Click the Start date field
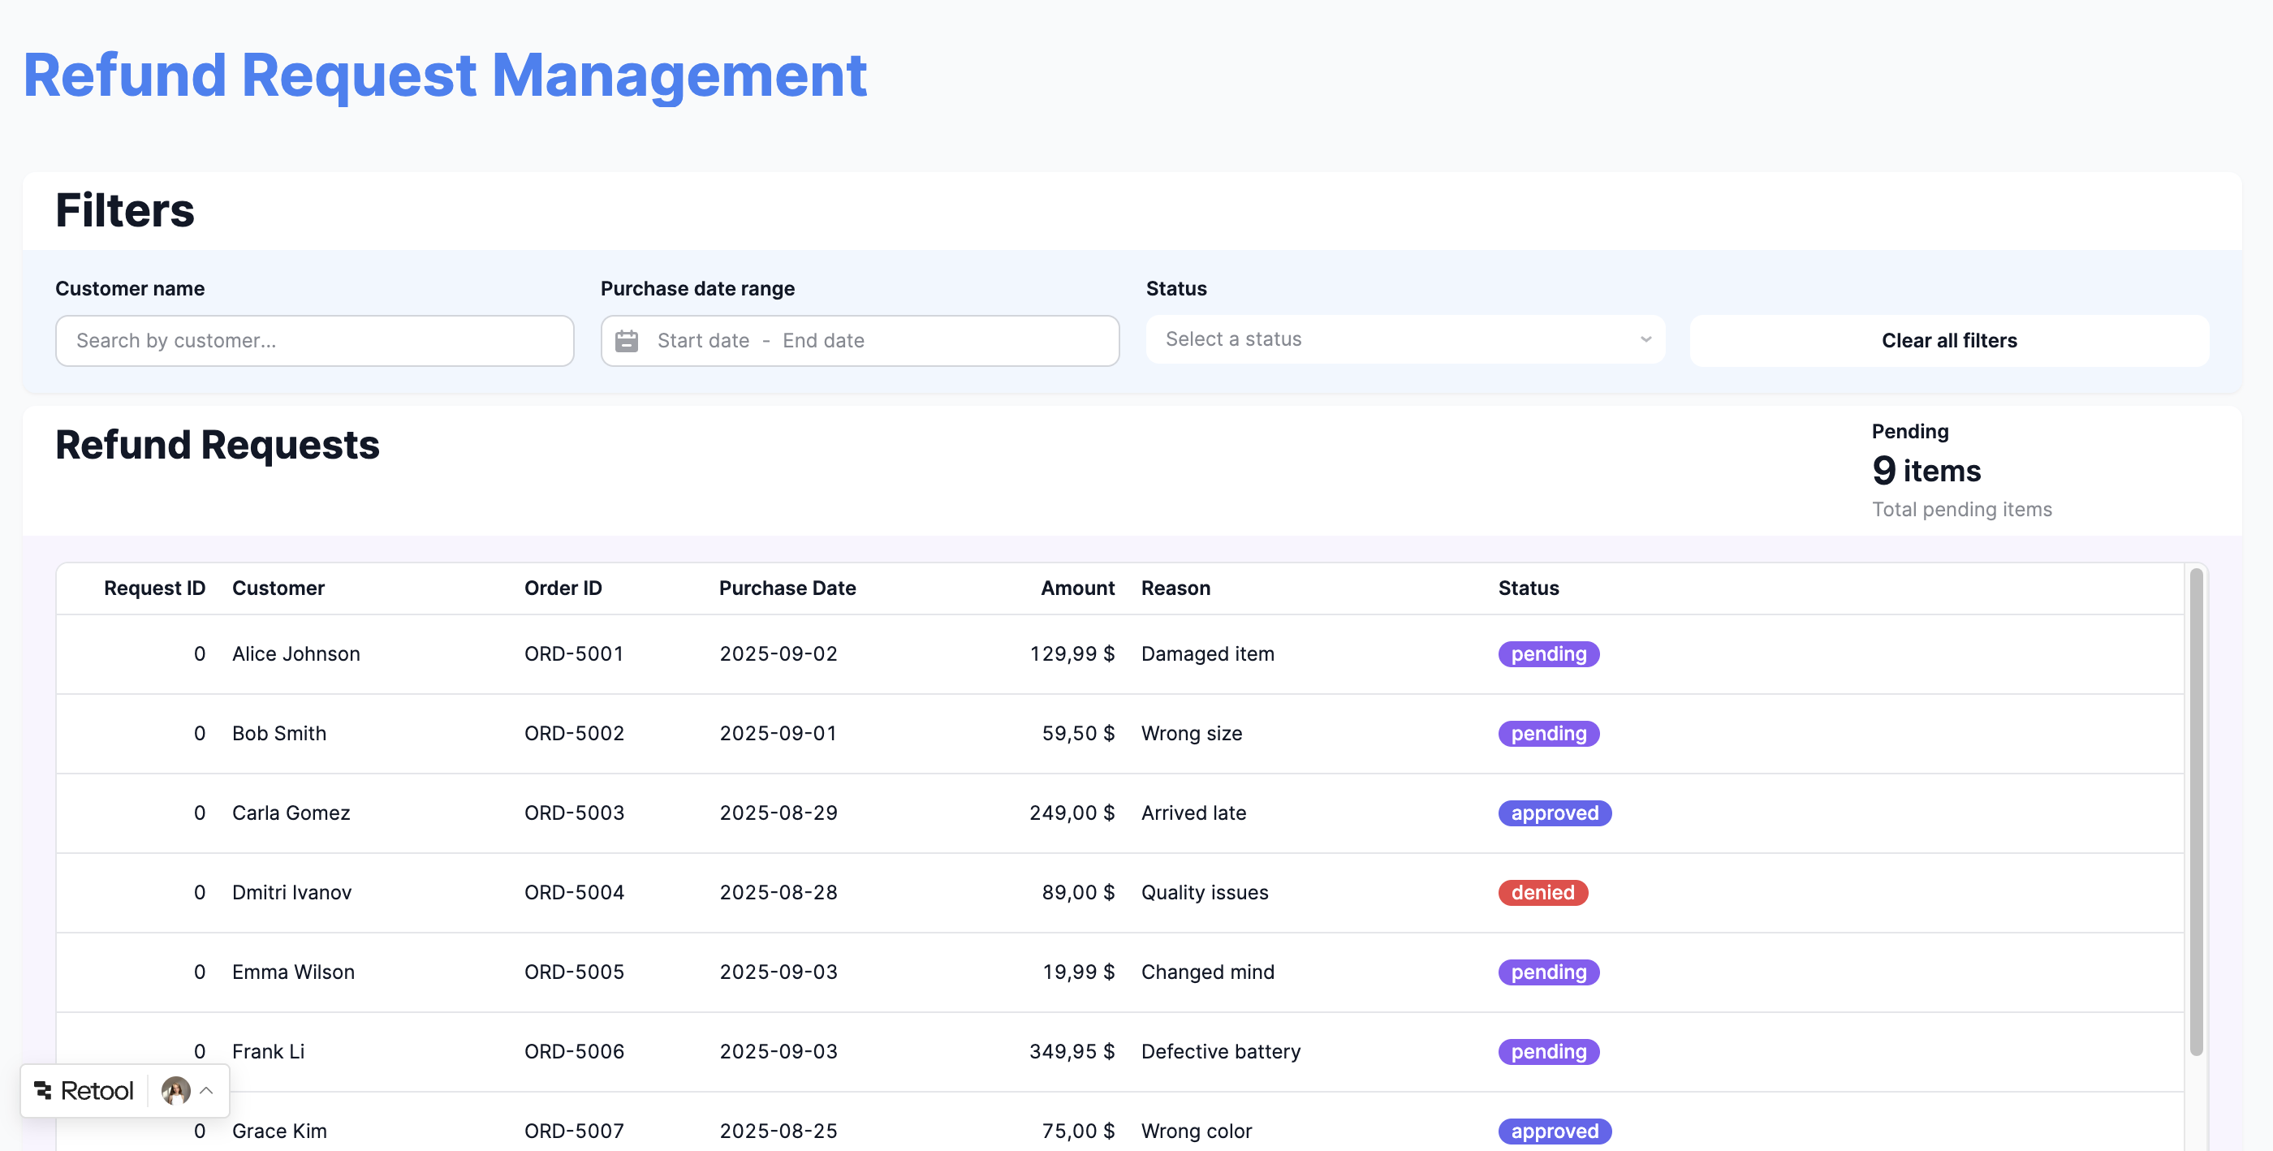Image resolution: width=2273 pixels, height=1151 pixels. coord(702,340)
